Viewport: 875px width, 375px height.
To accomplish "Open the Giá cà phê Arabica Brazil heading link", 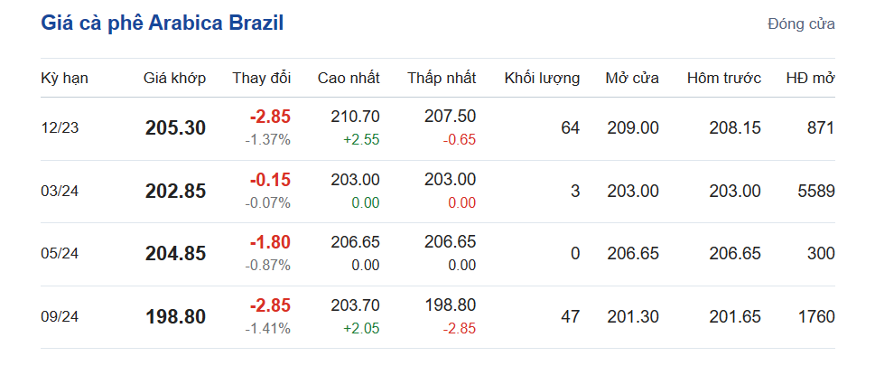I will click(163, 23).
